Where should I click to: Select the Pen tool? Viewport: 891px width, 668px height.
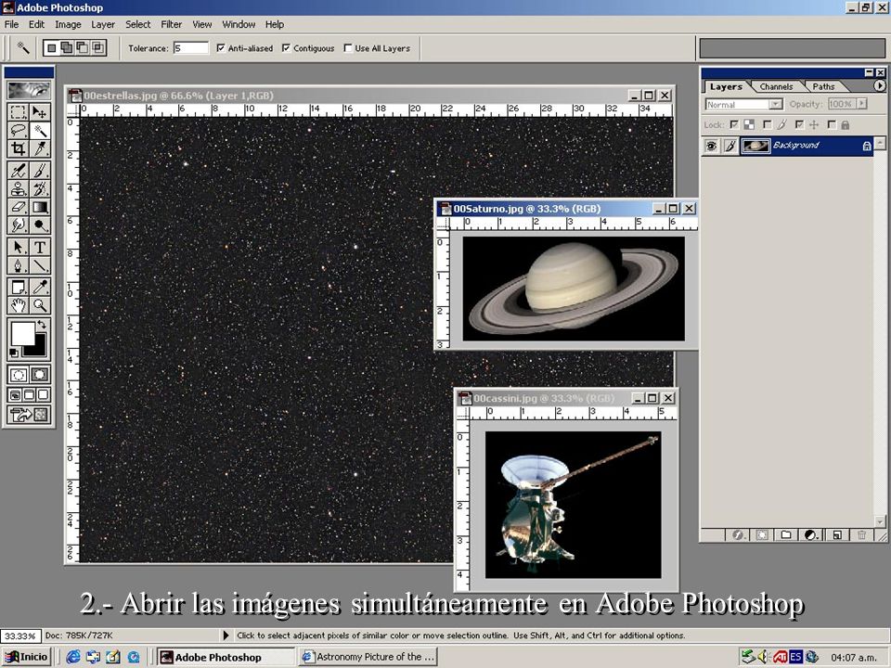(x=19, y=265)
